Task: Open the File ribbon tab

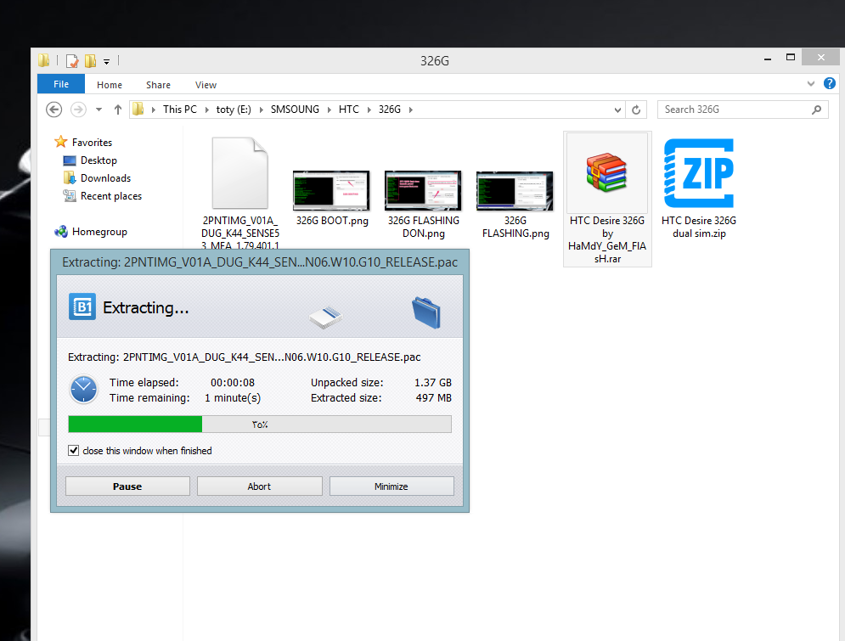Action: point(61,84)
